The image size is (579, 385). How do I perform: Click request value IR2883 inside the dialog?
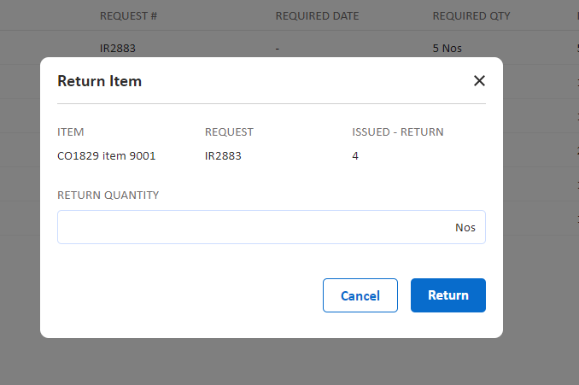click(224, 156)
